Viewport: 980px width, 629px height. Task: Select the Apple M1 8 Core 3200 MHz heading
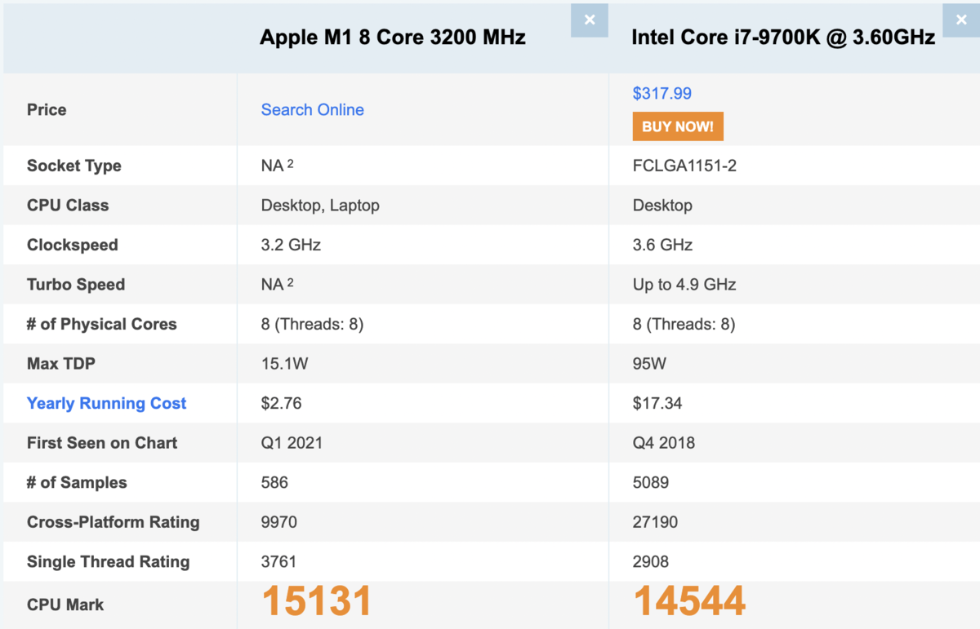click(x=393, y=37)
